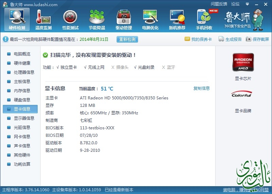272x194 pixels.
Task: Open 功耗估算 power estimate section
Action: click(x=22, y=164)
